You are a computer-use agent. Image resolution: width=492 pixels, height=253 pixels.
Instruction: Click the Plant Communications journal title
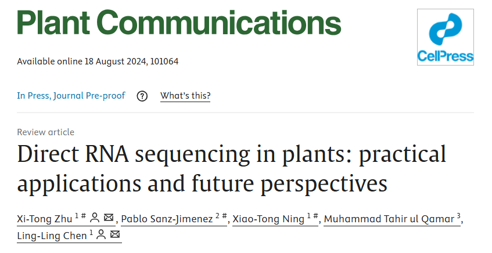pos(178,23)
